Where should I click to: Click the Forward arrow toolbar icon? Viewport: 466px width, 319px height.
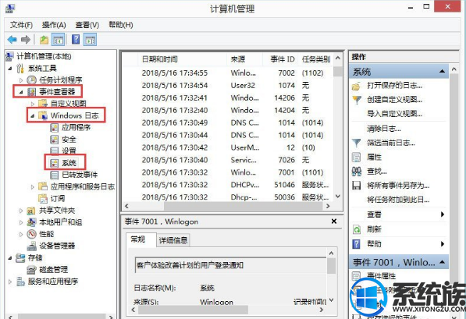click(x=26, y=40)
